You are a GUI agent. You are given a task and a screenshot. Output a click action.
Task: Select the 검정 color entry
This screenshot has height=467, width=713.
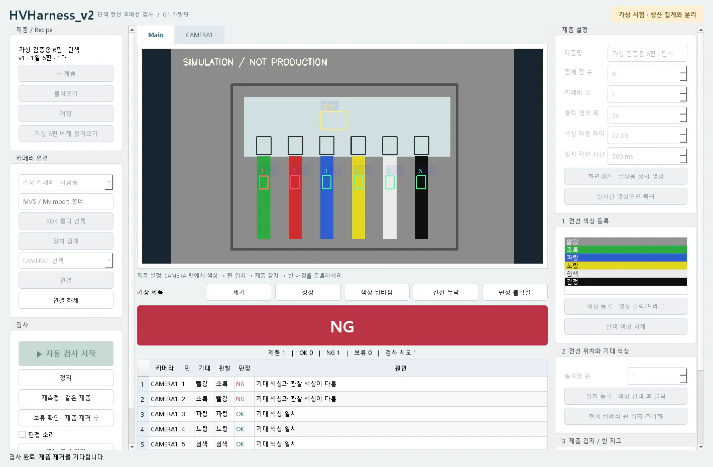click(626, 282)
